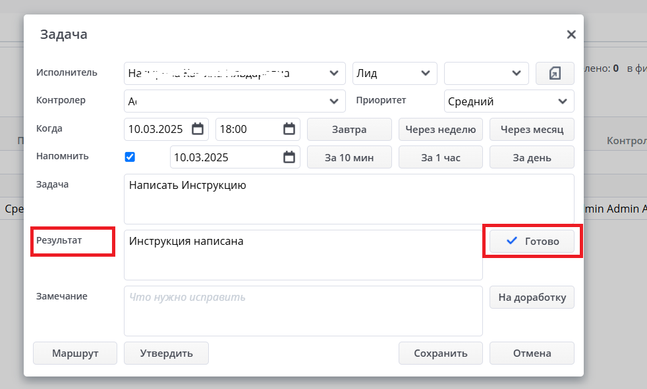This screenshot has height=389, width=647.
Task: Click the Напомнить date field 10.03.2025
Action: click(x=235, y=157)
